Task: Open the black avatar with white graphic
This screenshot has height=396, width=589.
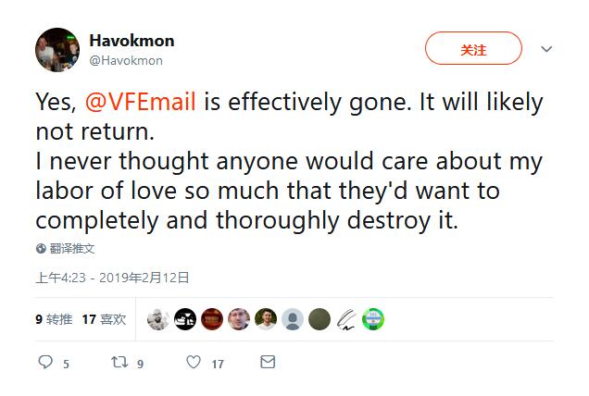Action: (185, 319)
